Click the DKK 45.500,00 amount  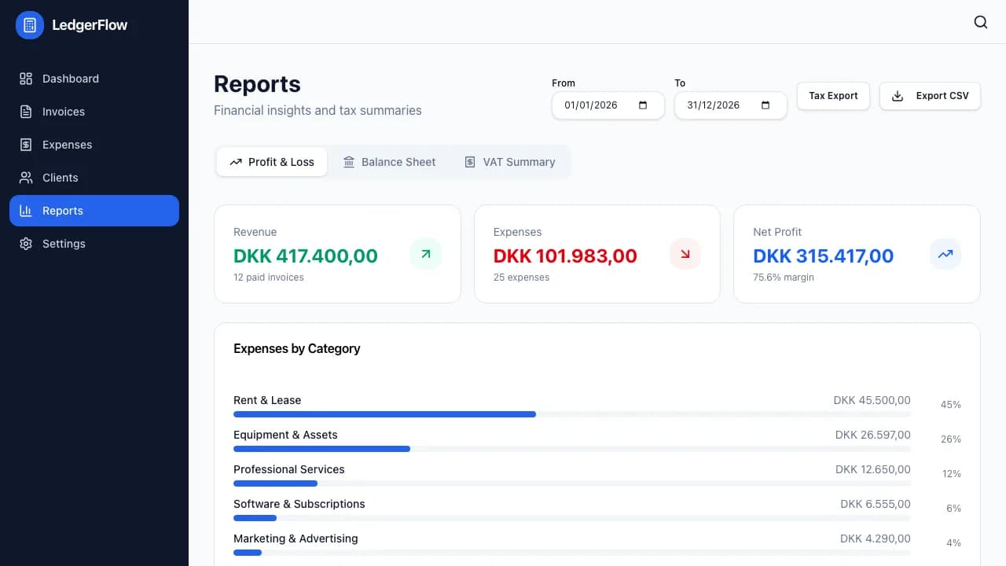coord(872,400)
